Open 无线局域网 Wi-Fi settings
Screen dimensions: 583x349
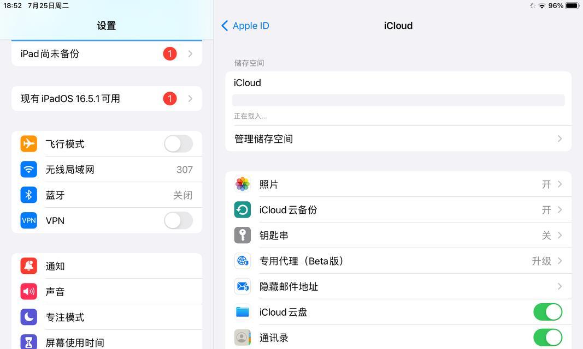point(107,170)
